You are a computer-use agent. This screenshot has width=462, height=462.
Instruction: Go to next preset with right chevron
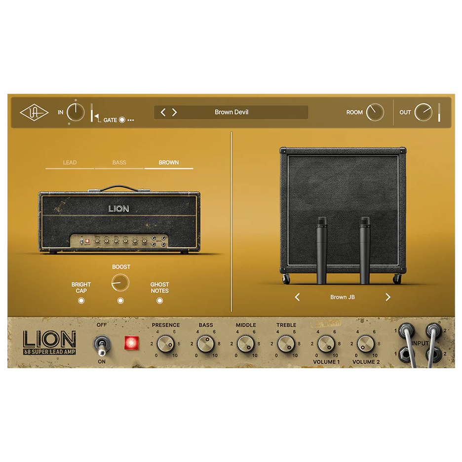pyautogui.click(x=174, y=112)
